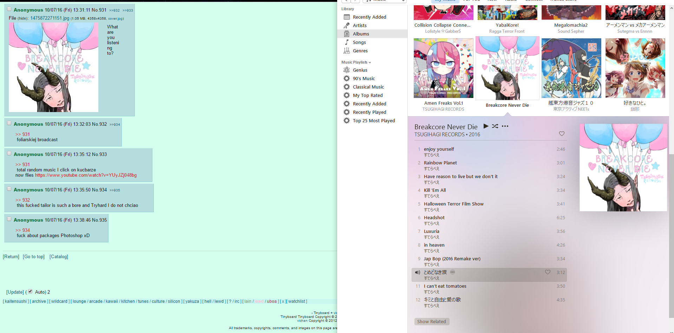Click heart icon on currently playing track
Image resolution: width=674 pixels, height=333 pixels.
[x=548, y=272]
